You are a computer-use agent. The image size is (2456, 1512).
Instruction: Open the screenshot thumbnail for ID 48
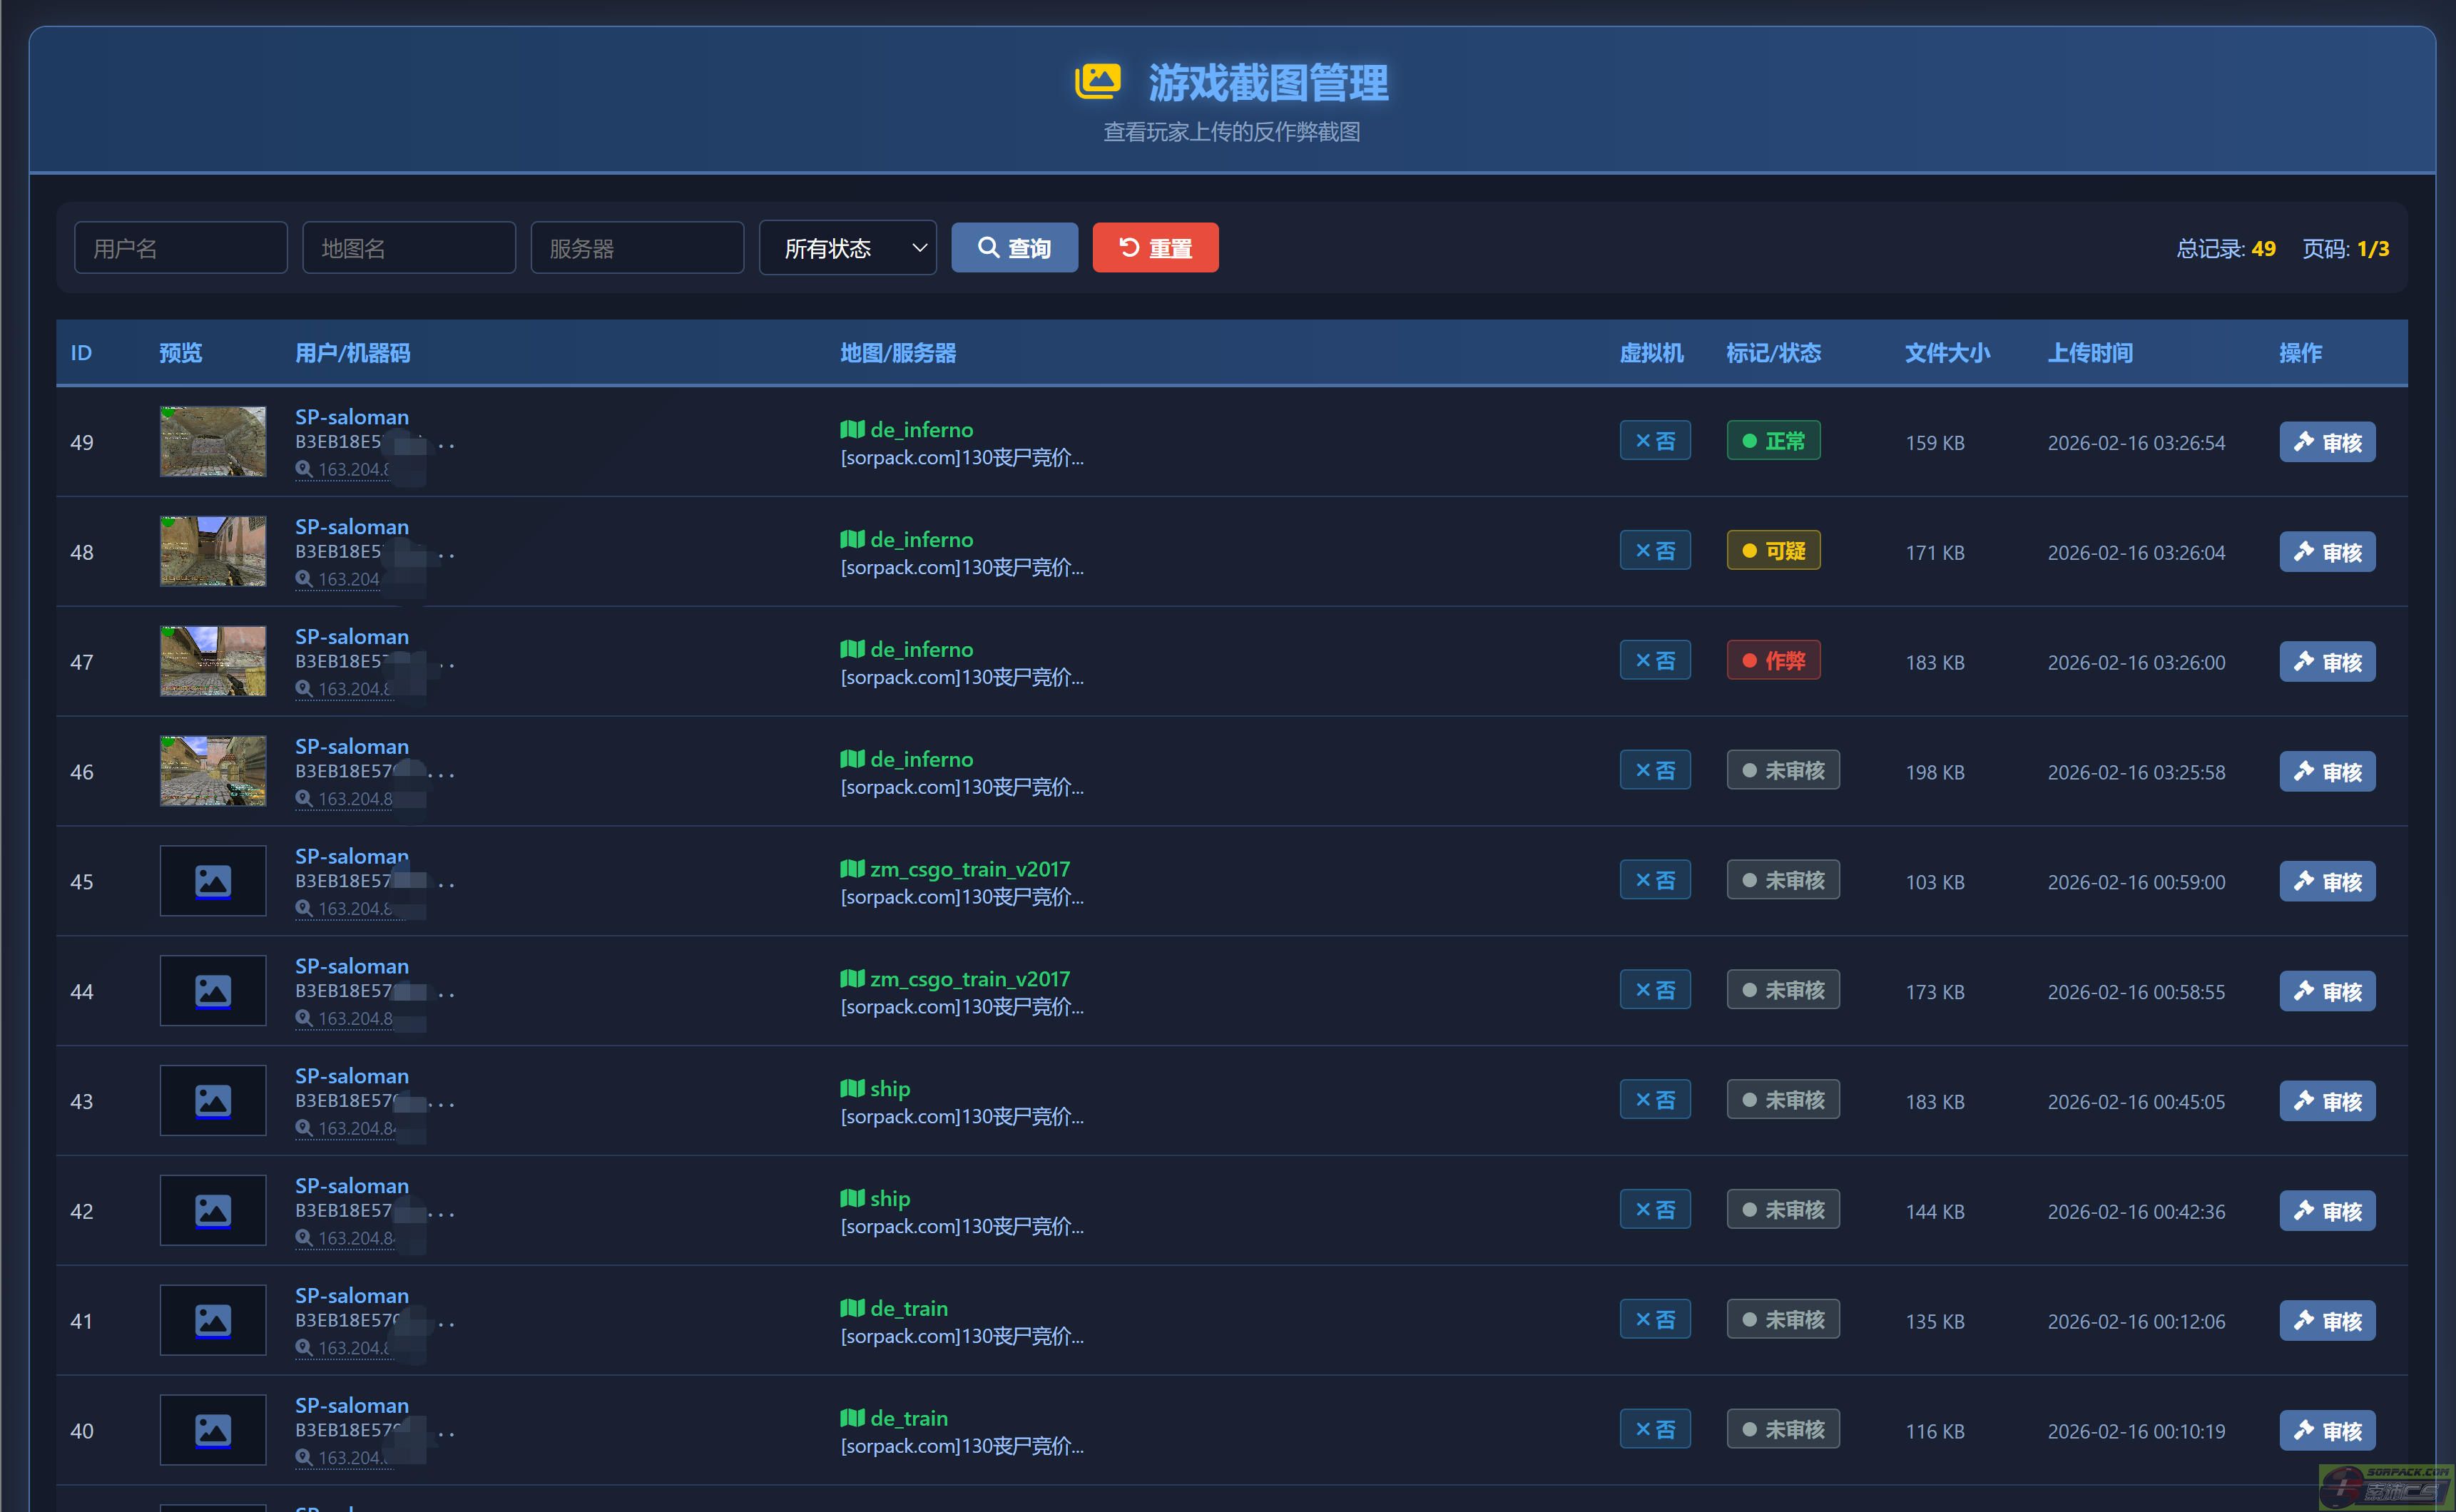point(213,551)
